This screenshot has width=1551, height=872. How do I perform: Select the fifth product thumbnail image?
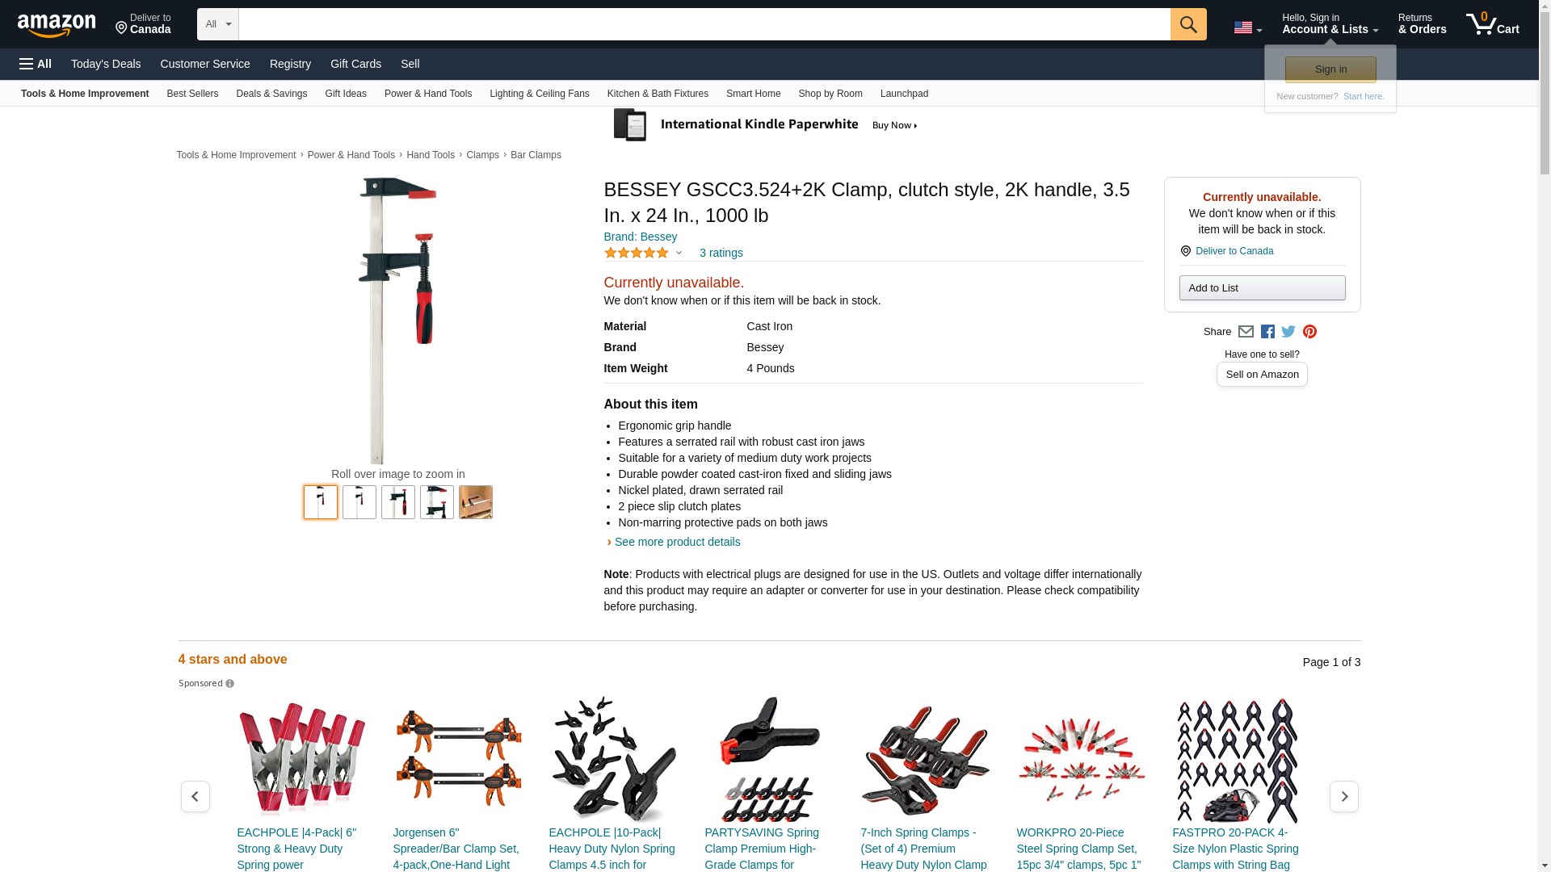476,502
